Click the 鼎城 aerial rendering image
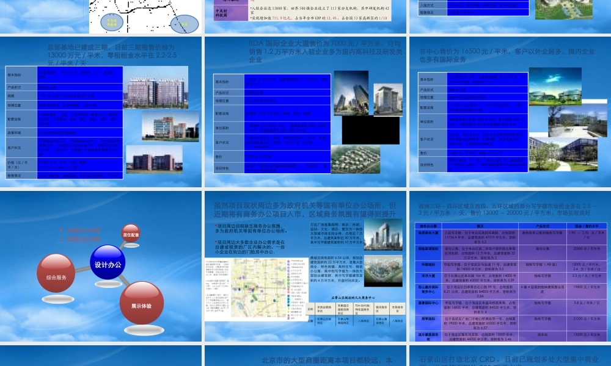This screenshot has height=366, width=611. point(383,271)
